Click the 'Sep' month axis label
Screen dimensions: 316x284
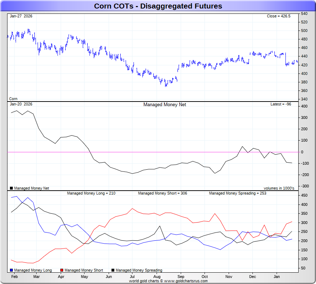click(x=181, y=277)
